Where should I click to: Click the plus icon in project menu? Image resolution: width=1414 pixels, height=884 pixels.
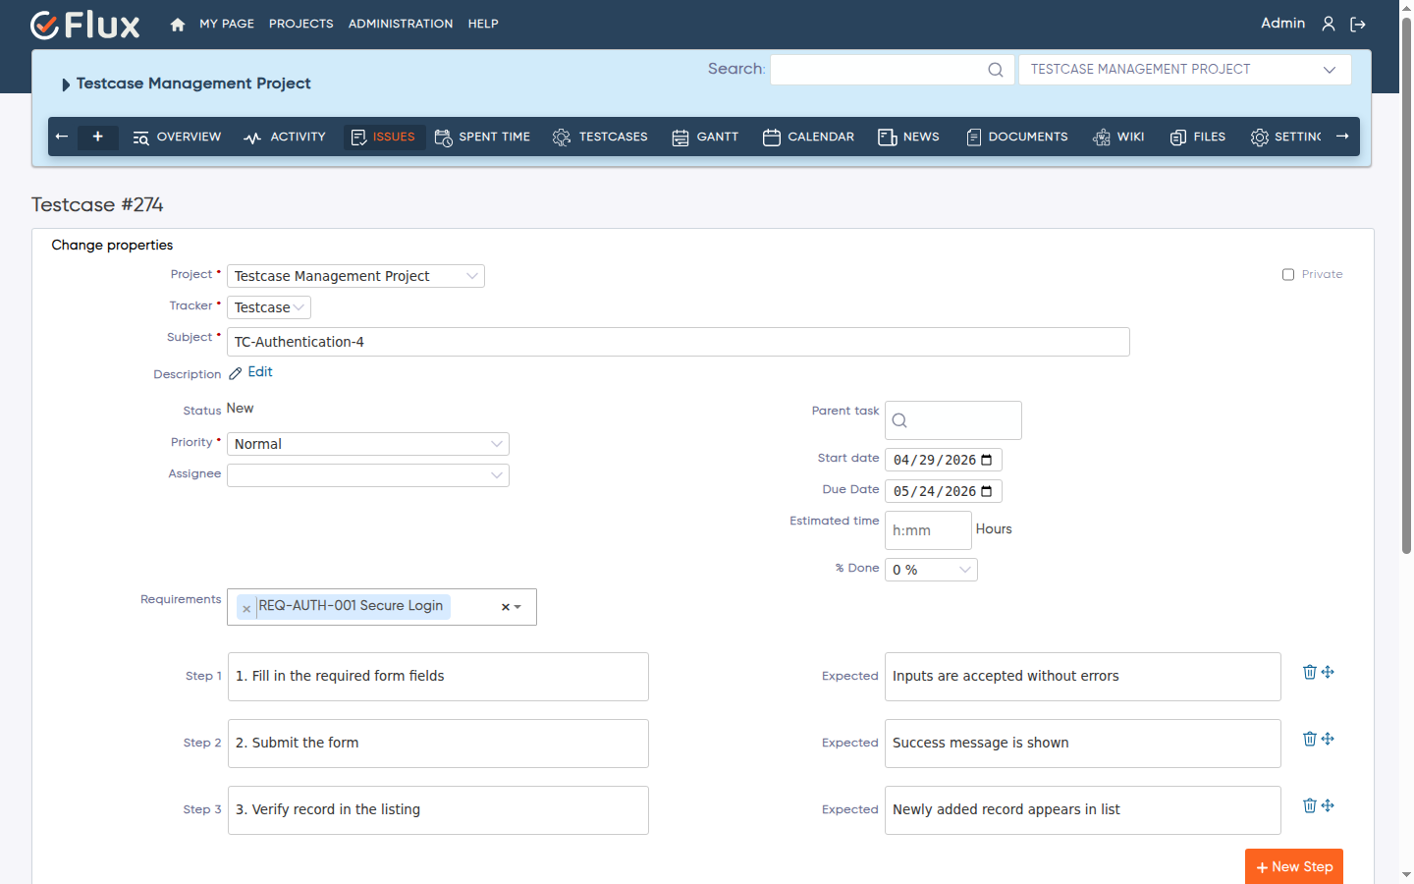tap(98, 137)
